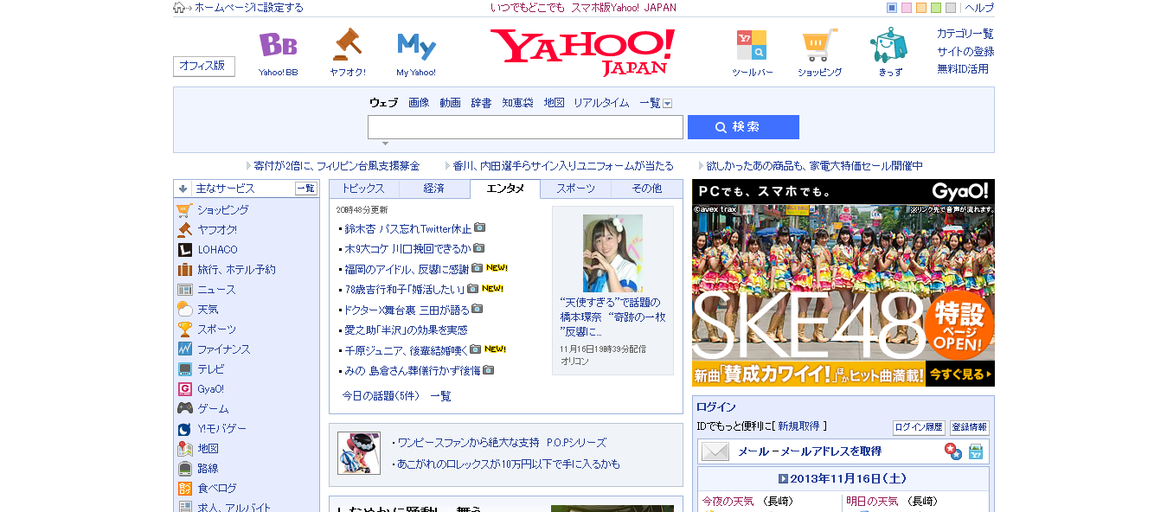Image resolution: width=1167 pixels, height=512 pixels.
Task: Click the SKE48 GyaO! banner
Action: (x=843, y=283)
